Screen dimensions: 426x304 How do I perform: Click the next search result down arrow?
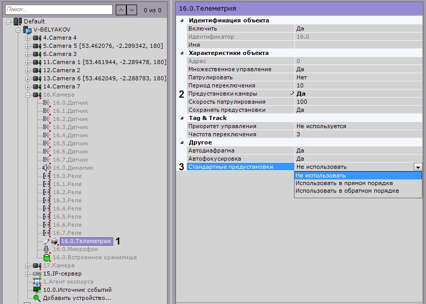point(132,10)
